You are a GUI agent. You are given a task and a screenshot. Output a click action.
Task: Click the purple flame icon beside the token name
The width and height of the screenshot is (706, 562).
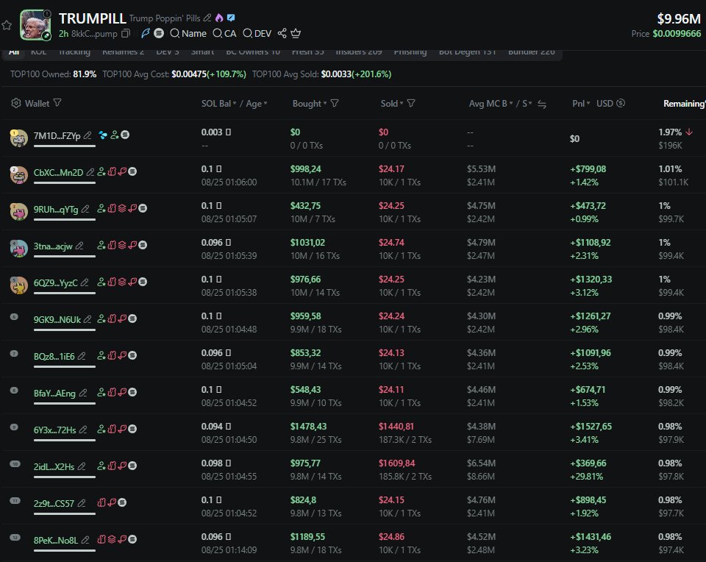(x=219, y=18)
